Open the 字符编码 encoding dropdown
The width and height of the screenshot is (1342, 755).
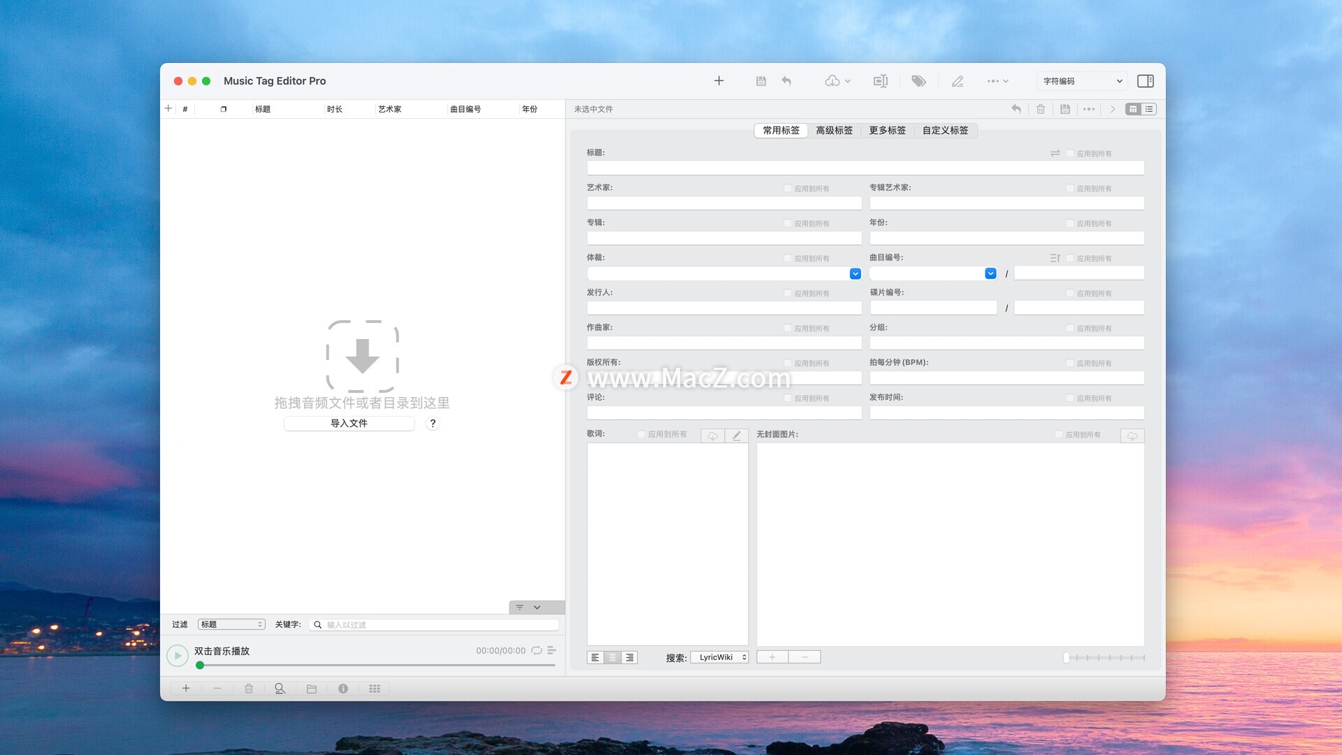tap(1081, 81)
